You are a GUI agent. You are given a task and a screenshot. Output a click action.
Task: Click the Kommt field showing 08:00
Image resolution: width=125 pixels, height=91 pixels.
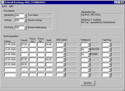point(24,64)
